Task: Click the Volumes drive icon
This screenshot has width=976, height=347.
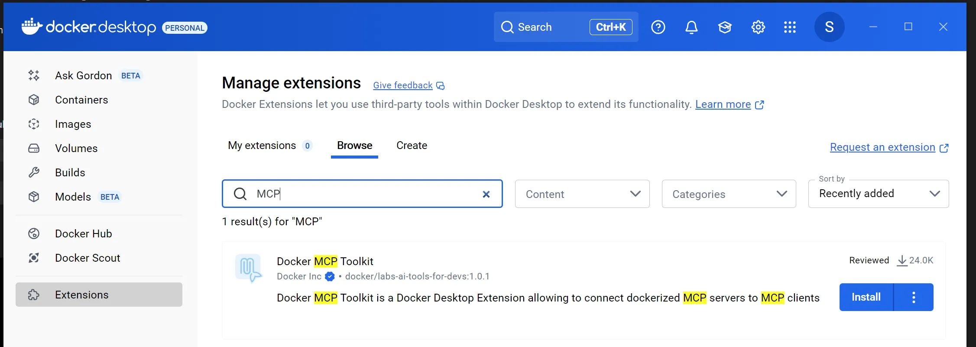Action: [34, 148]
